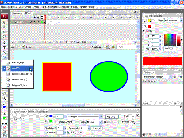Image resolution: width=184 pixels, height=138 pixels.
Task: Pick the black arrow Selection tool
Action: [4, 22]
